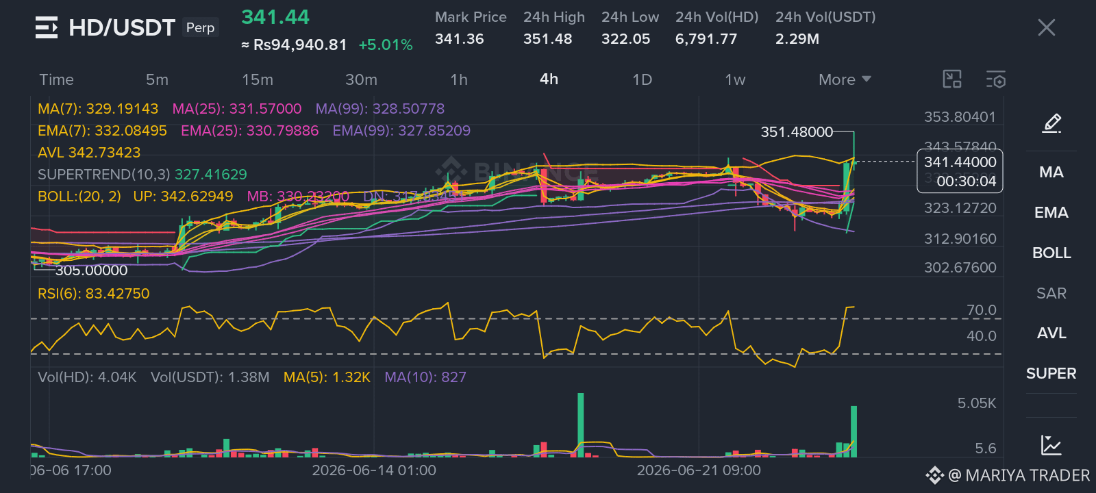Click the EMA(25) legend value
This screenshot has width=1096, height=493.
(250, 131)
